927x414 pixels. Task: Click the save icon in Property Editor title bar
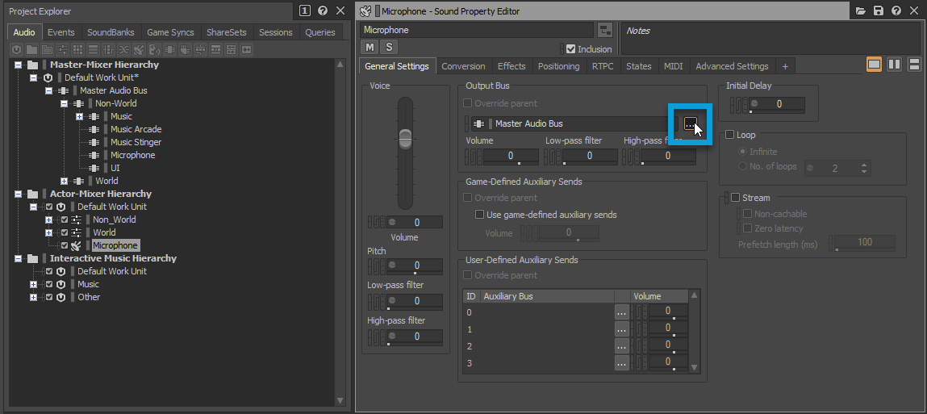879,11
